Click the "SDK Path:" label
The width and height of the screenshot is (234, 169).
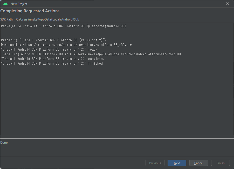click(x=7, y=19)
